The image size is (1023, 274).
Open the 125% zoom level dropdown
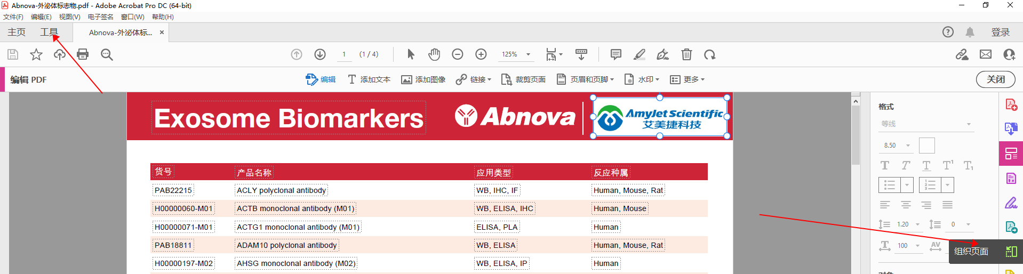click(528, 54)
